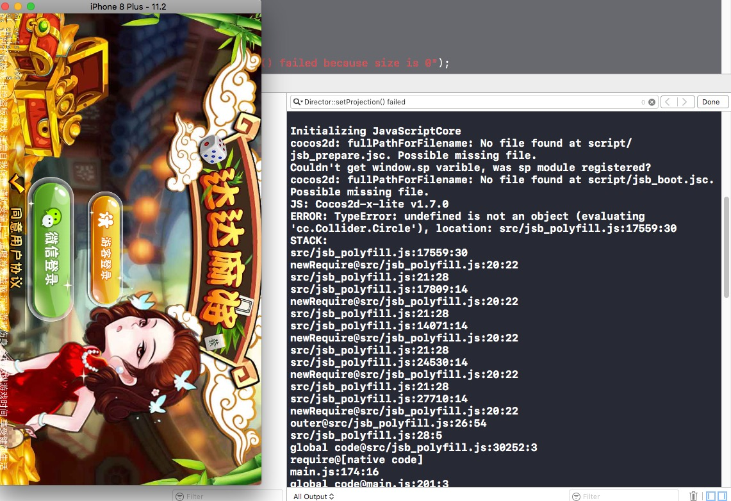Viewport: 731px width, 501px height.
Task: Click the 'src/jsb_polyfill.js:24530:14' stack line
Action: tap(379, 362)
